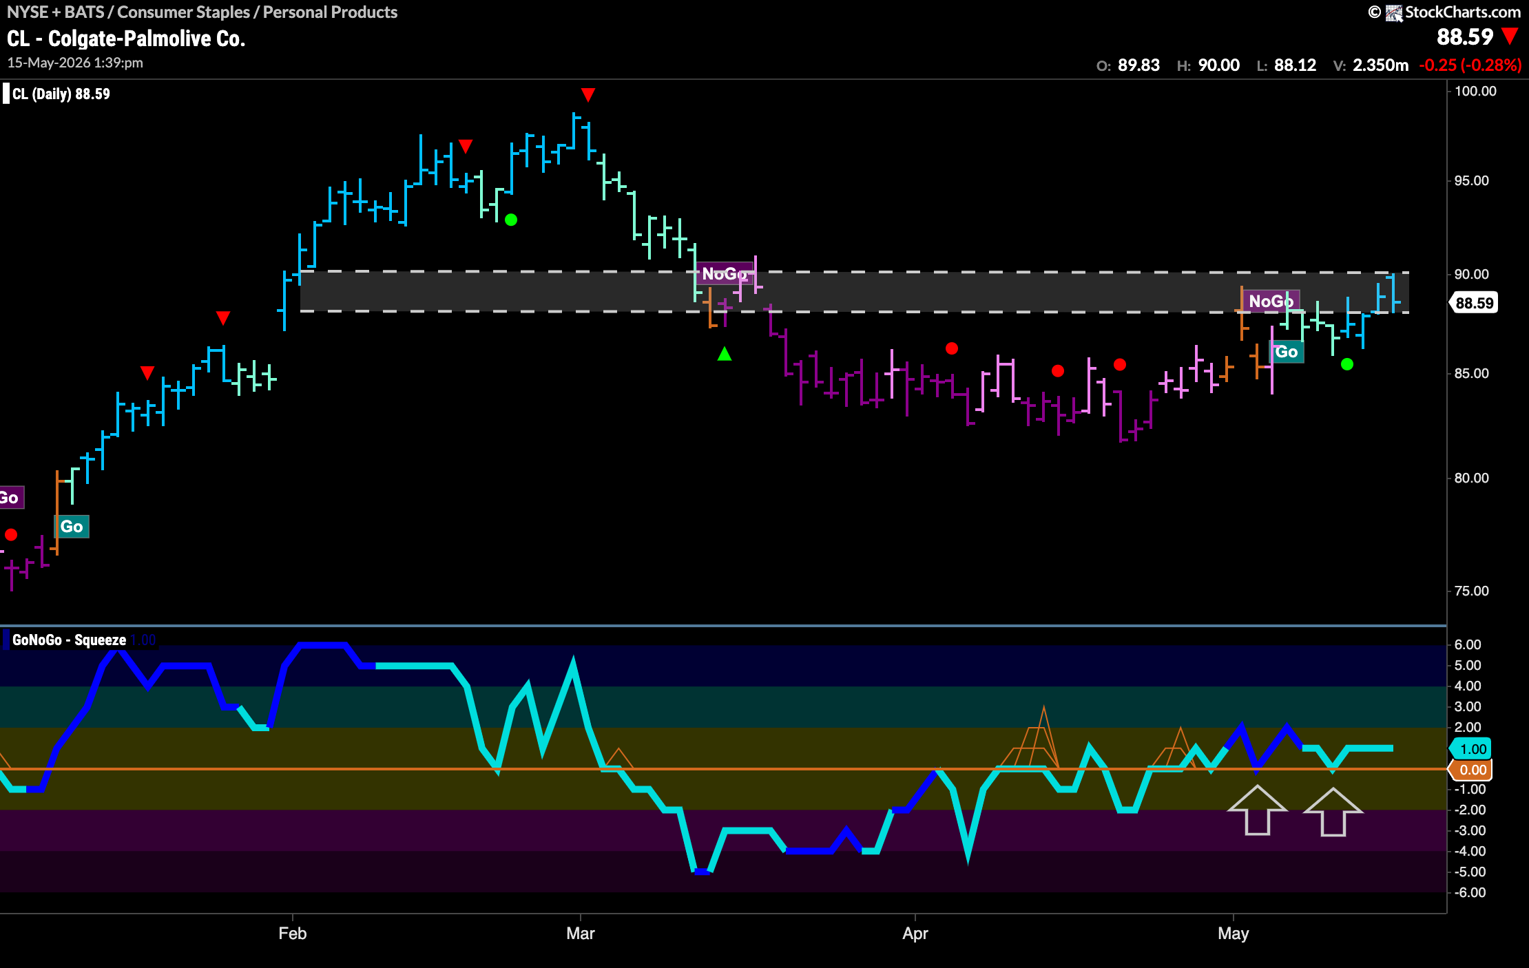
Task: Click the 6.00 oscillator axis label
Action: click(x=1468, y=644)
